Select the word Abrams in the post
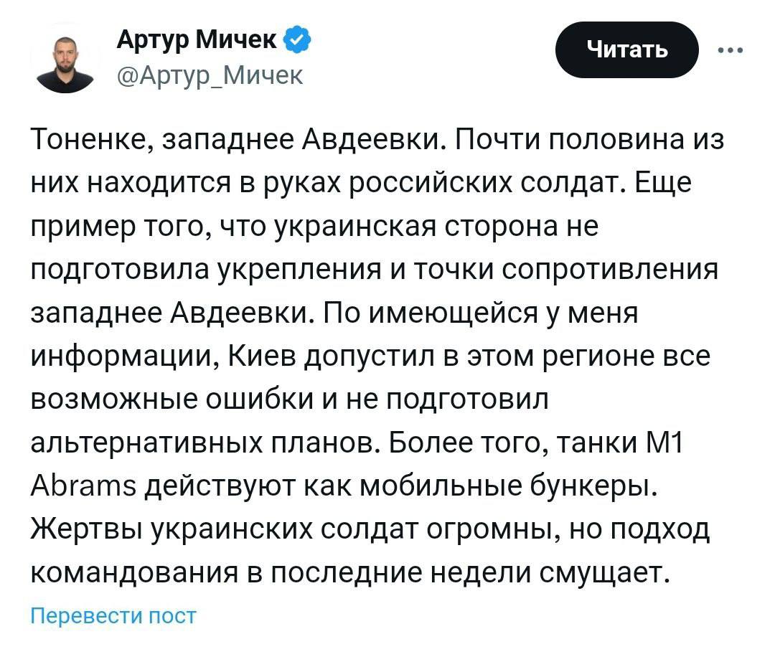Image resolution: width=775 pixels, height=662 pixels. (83, 486)
